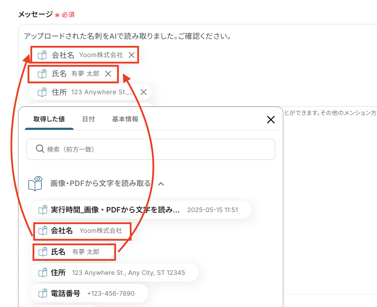
Task: Insert 住所 123 Anywhere St. from list
Action: 115,273
